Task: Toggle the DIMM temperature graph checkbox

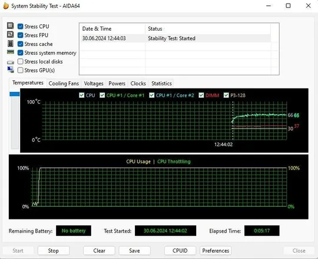Action: [201, 95]
